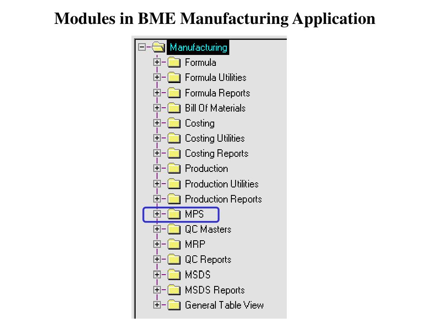This screenshot has width=430, height=322.
Task: Select the MPS tree label
Action: (x=194, y=214)
